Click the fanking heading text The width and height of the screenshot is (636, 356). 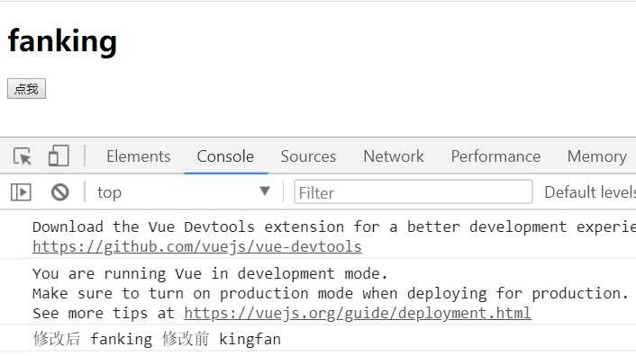(62, 41)
